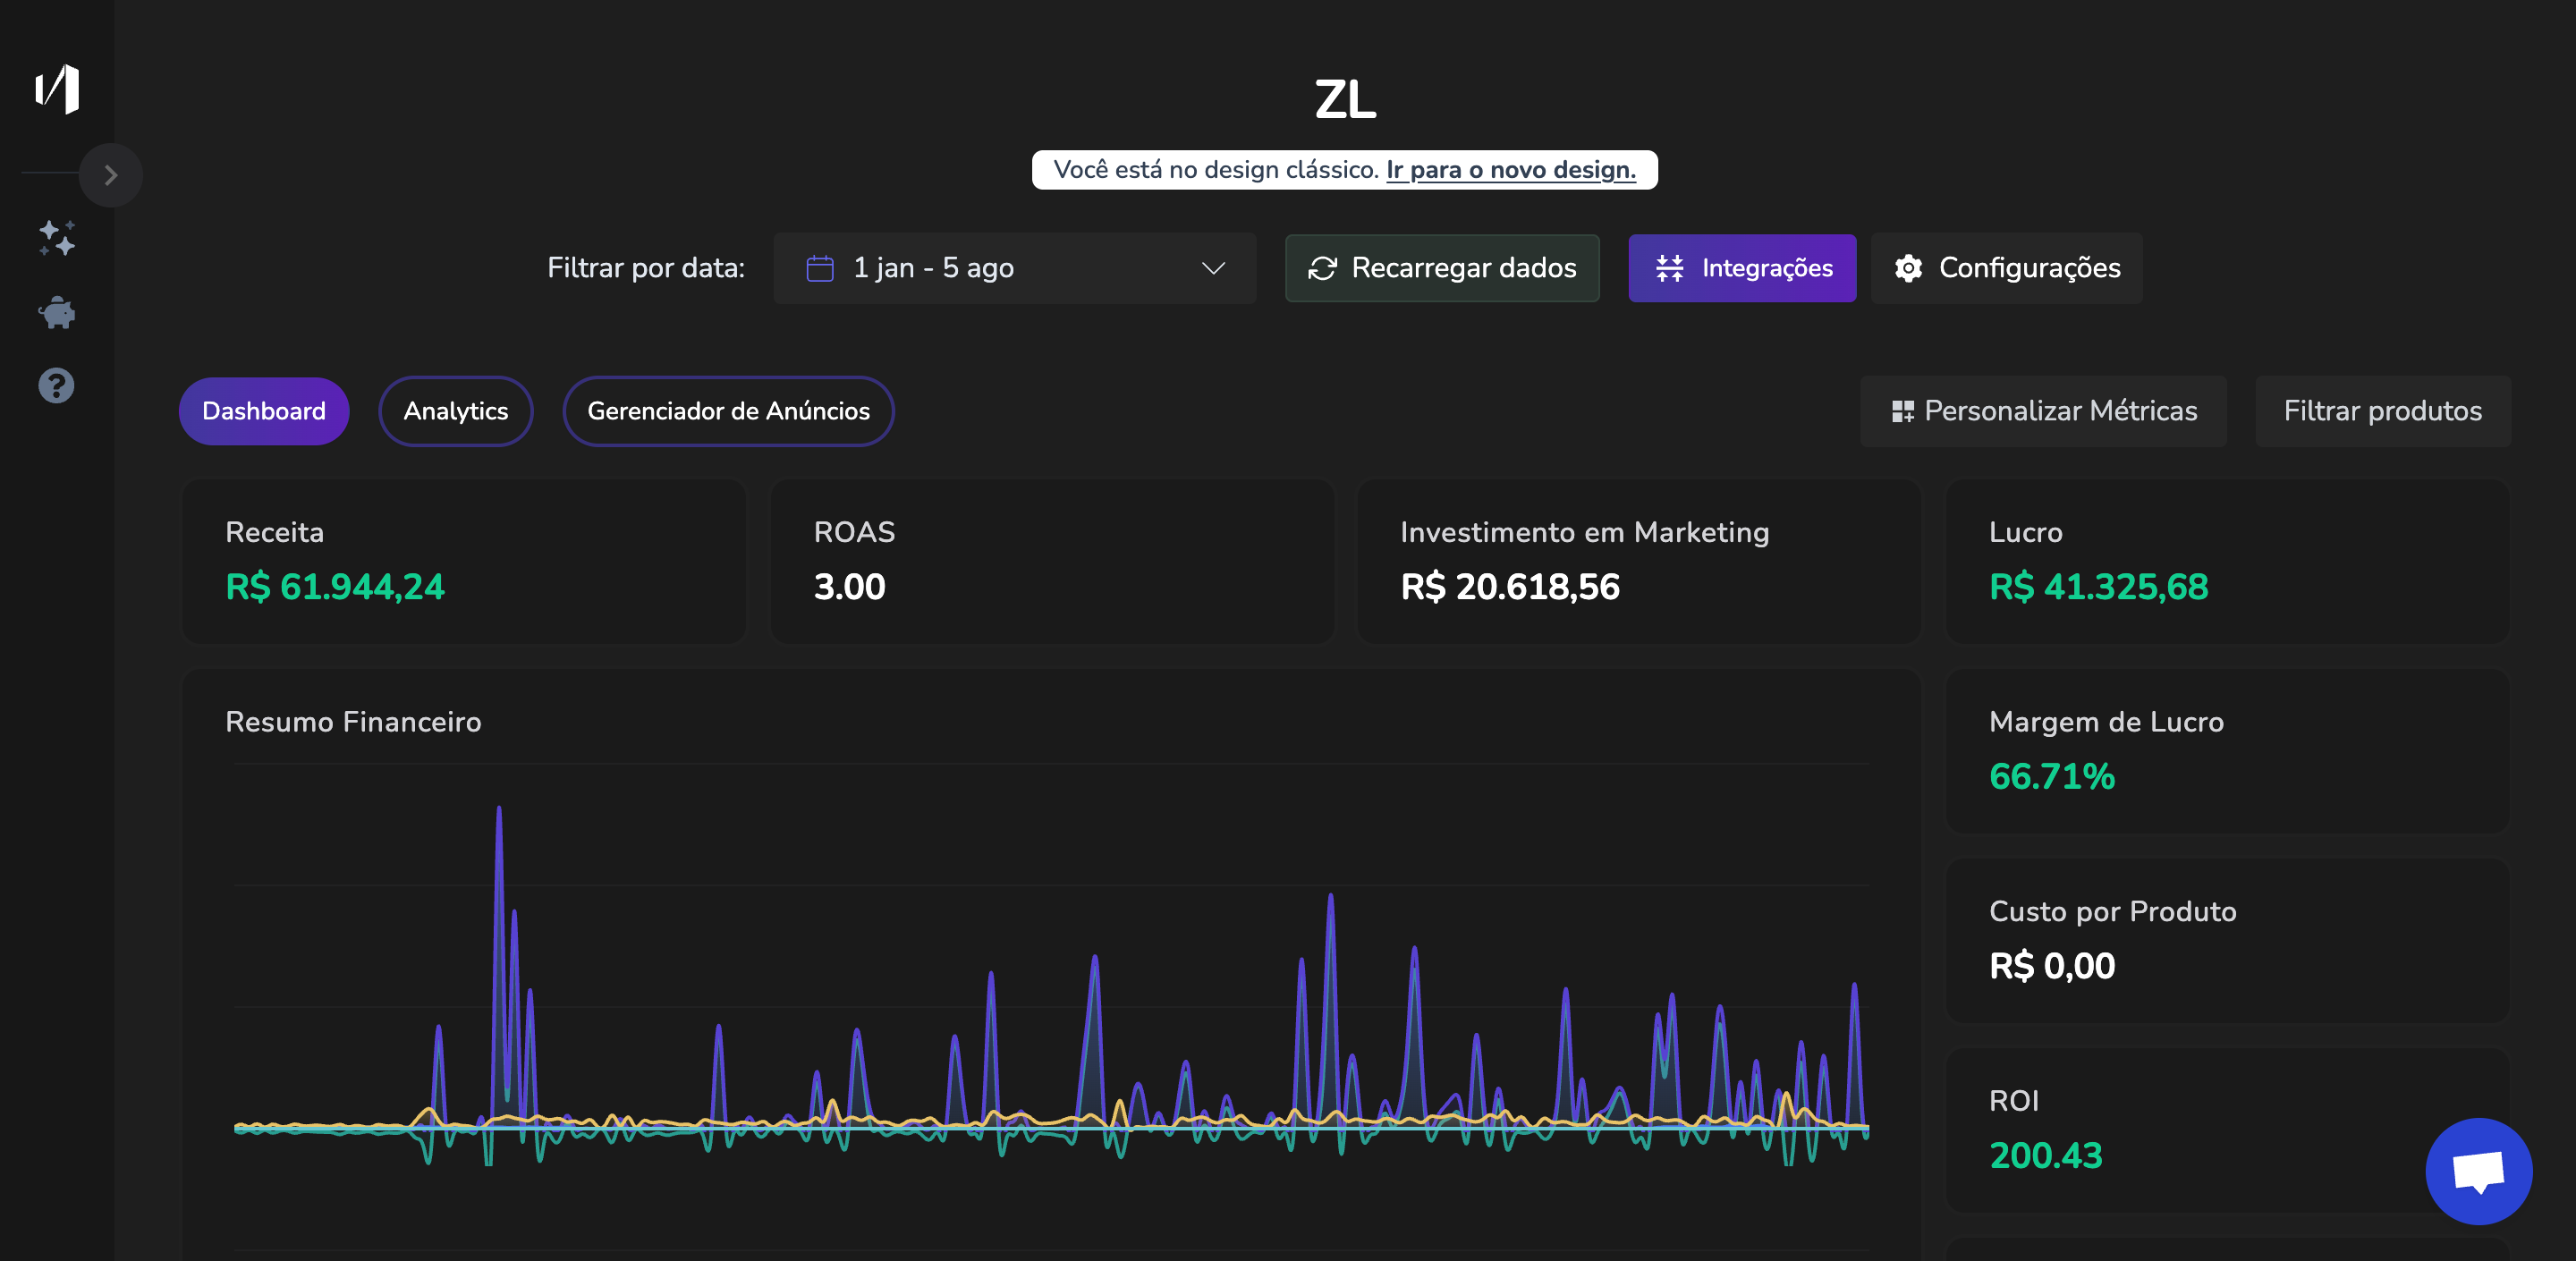Viewport: 2576px width, 1261px height.
Task: Follow the Ir para o novo design link
Action: point(1510,170)
